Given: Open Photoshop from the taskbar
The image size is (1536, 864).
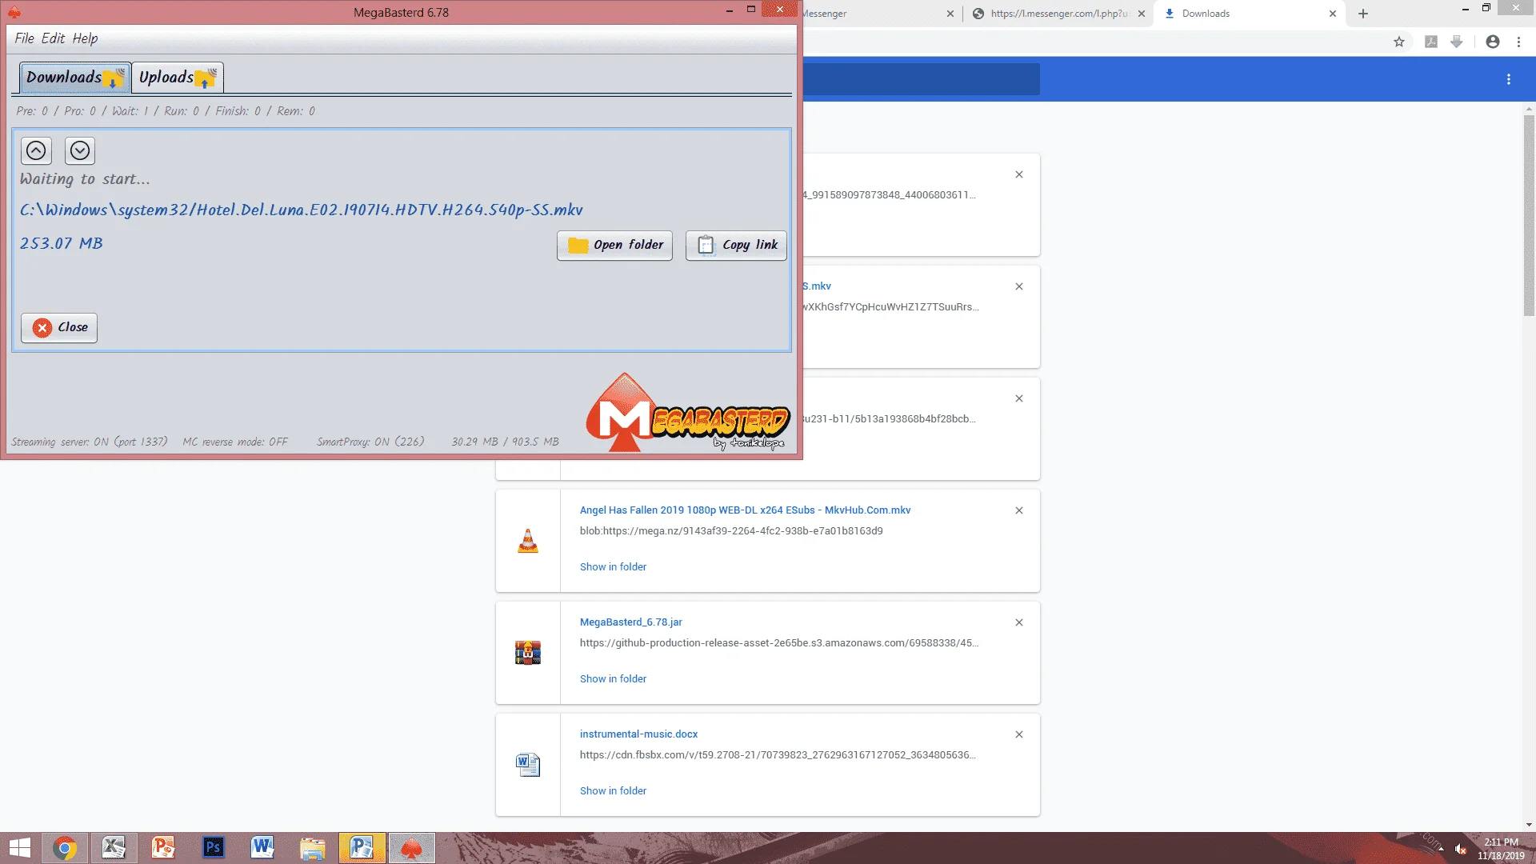Looking at the screenshot, I should point(213,848).
